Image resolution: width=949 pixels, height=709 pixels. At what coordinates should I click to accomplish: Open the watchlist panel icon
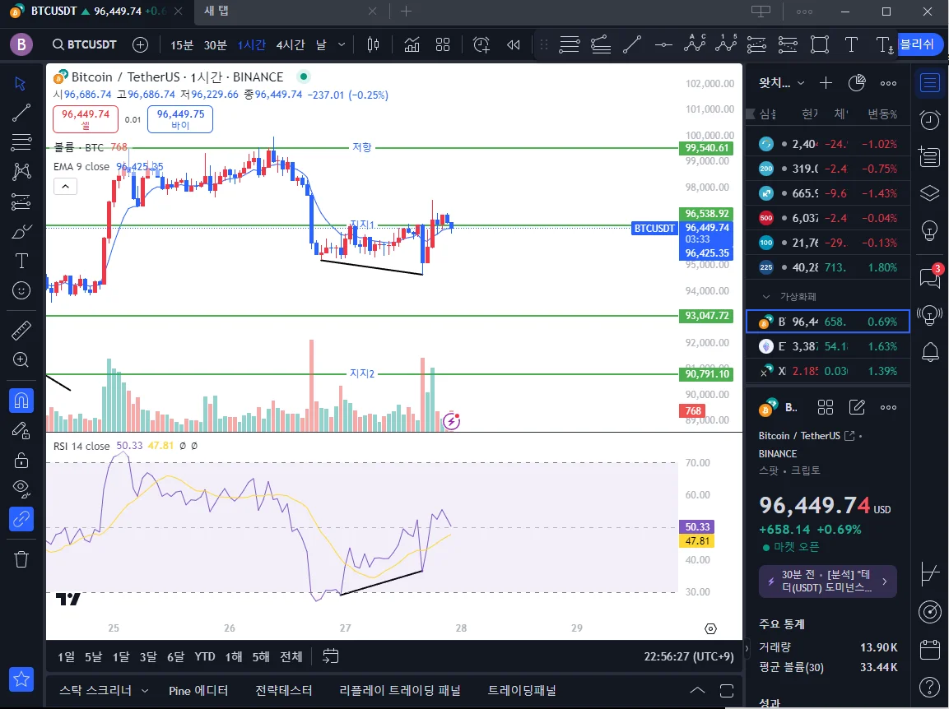click(x=929, y=83)
